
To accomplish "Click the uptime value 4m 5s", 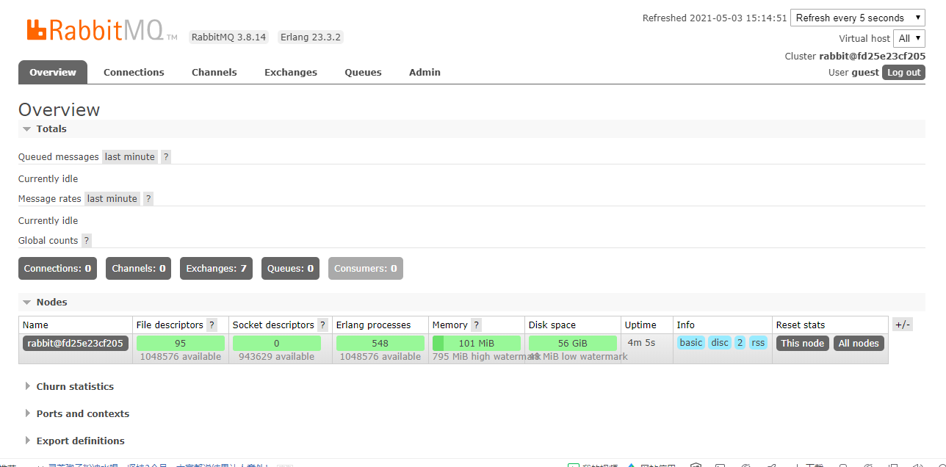I will pyautogui.click(x=641, y=343).
